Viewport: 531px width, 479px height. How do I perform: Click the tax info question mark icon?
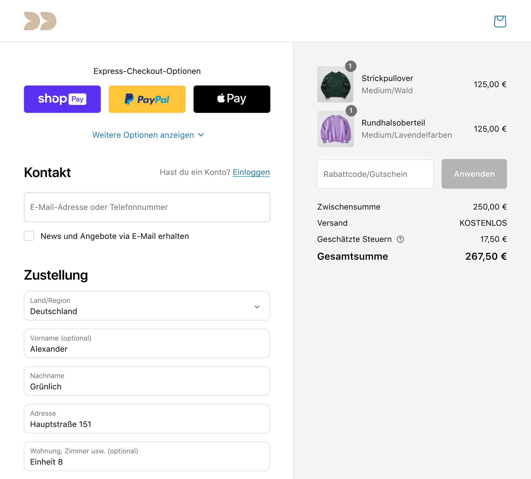coord(400,239)
